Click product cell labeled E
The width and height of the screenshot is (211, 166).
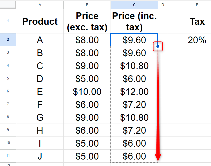coord(40,92)
